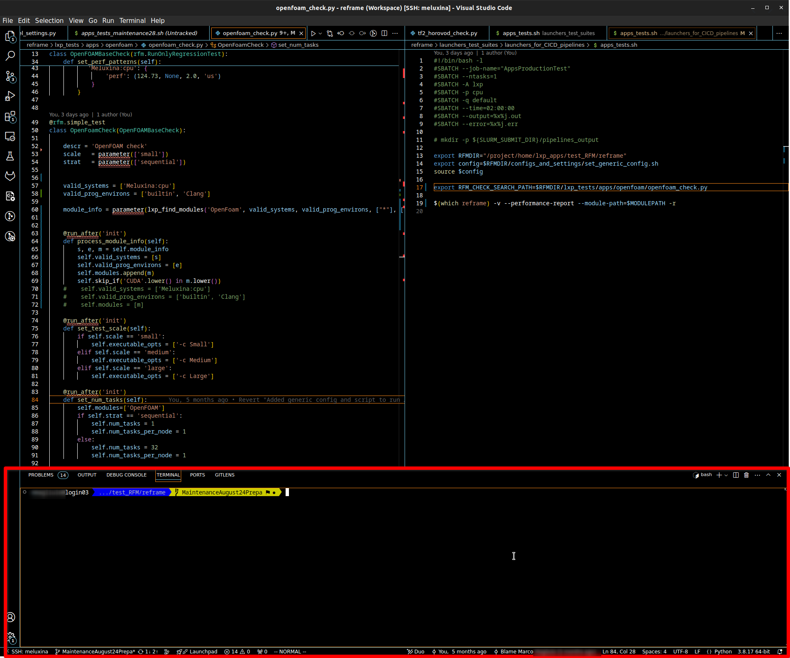Change the LF end-of-line sequence
This screenshot has height=658, width=790.
pyautogui.click(x=697, y=651)
